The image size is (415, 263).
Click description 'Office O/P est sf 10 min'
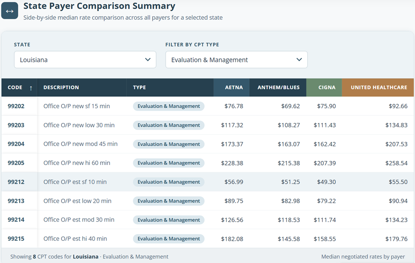(75, 182)
